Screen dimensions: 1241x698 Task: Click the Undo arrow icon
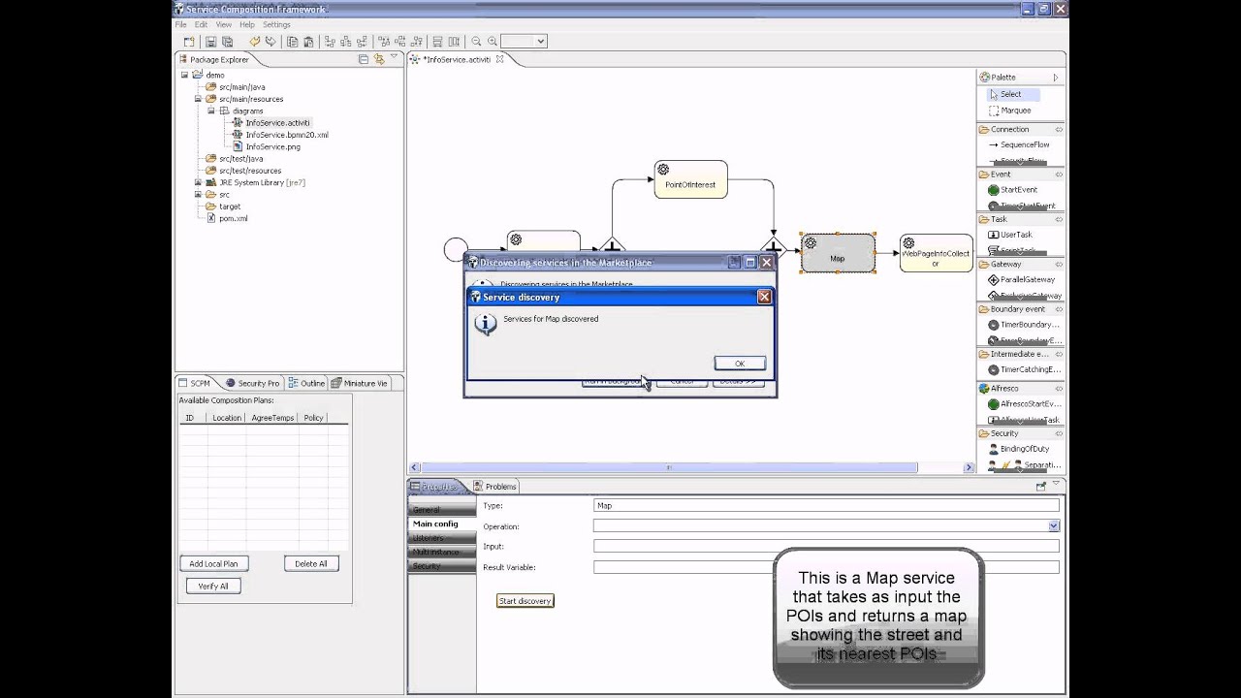coord(254,42)
